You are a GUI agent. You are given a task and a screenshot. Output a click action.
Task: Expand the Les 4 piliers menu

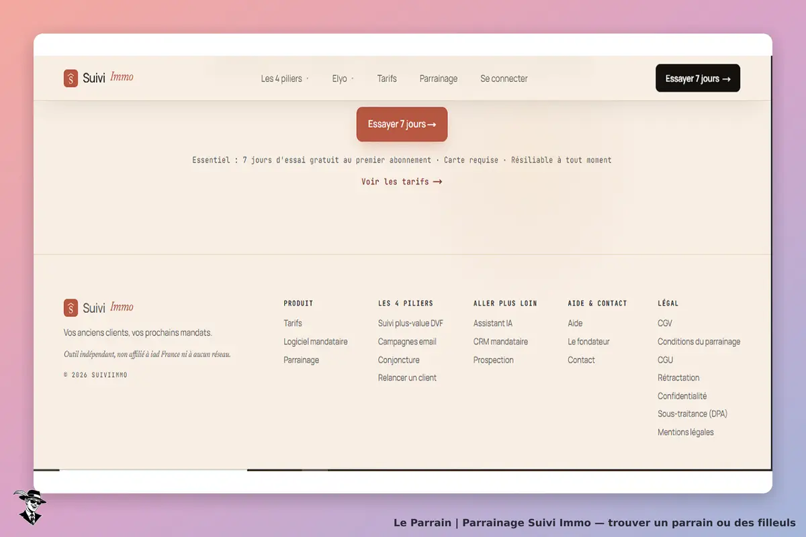click(x=285, y=79)
